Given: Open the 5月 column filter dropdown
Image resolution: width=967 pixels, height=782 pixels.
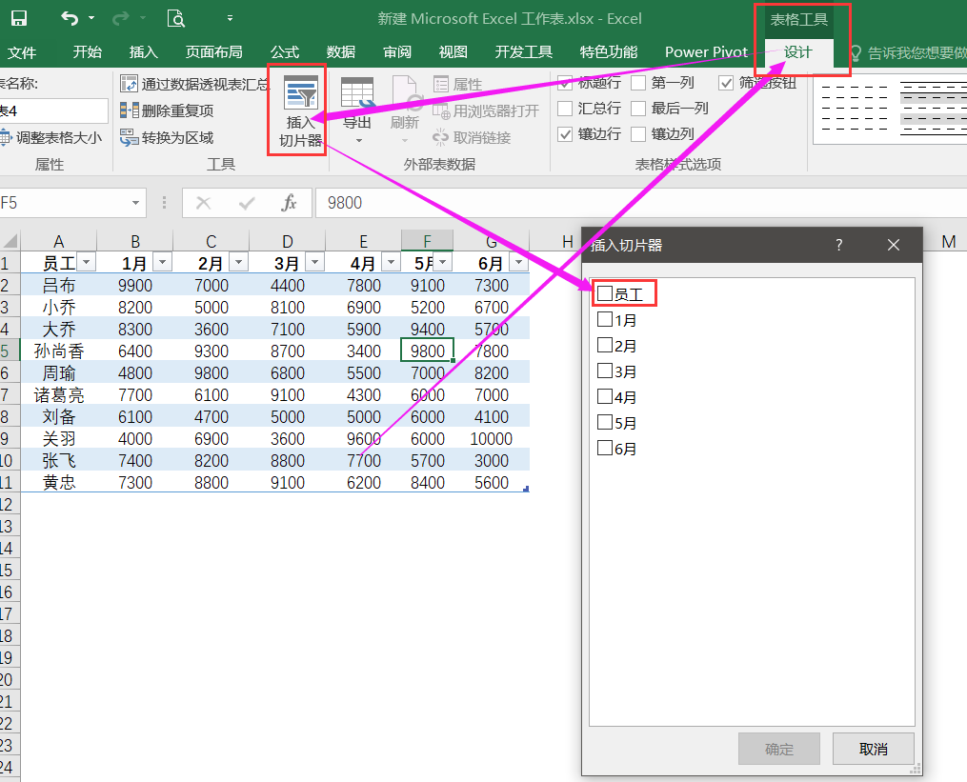Looking at the screenshot, I should (x=443, y=262).
